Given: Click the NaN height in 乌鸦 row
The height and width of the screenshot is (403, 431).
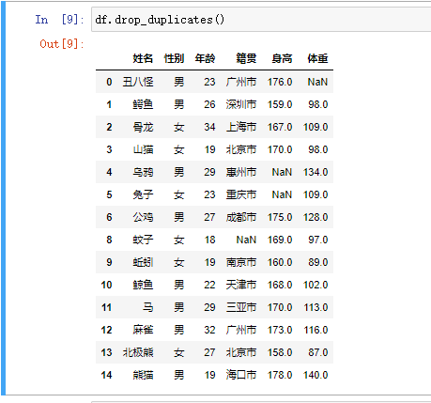Looking at the screenshot, I should [282, 172].
